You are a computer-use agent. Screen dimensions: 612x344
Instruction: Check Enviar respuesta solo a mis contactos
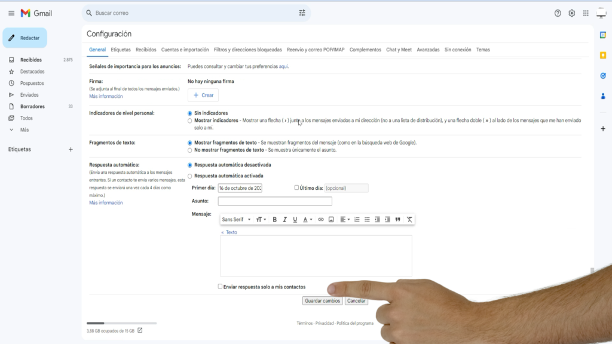point(219,287)
